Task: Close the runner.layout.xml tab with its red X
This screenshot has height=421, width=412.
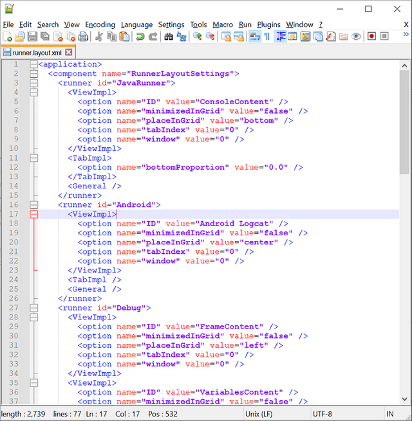Action: pyautogui.click(x=69, y=52)
